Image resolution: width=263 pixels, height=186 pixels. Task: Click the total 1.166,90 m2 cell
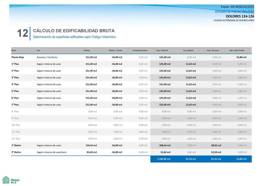click(164, 159)
